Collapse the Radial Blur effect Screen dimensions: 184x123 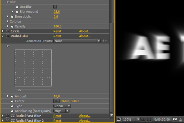(x=3, y=36)
